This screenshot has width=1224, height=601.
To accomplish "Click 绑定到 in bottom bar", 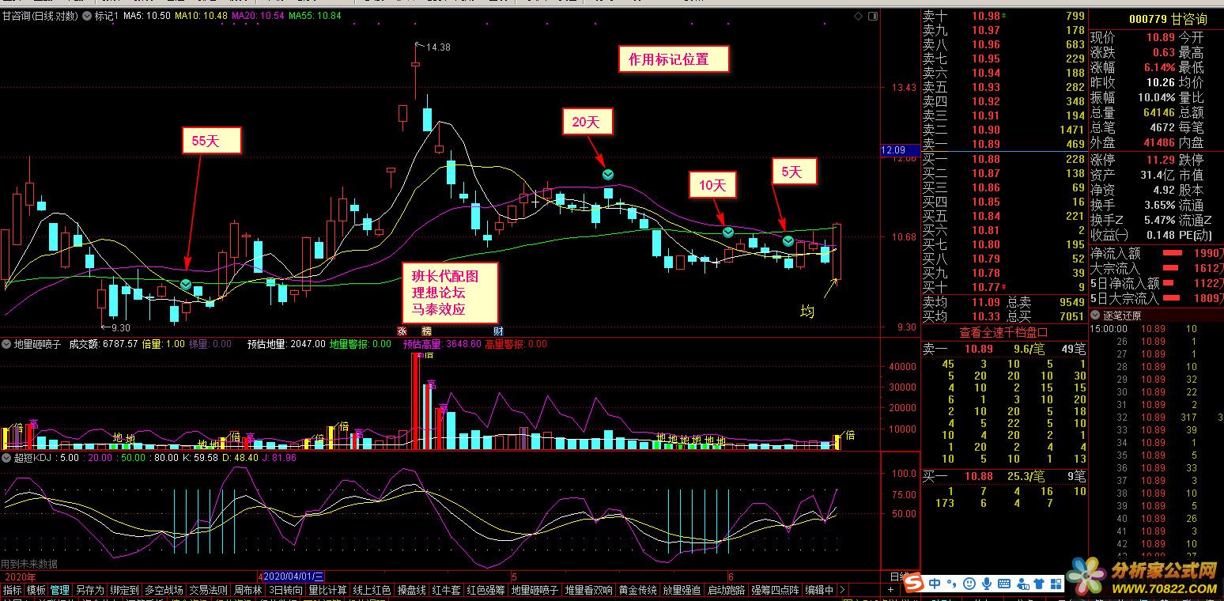I will point(124,590).
